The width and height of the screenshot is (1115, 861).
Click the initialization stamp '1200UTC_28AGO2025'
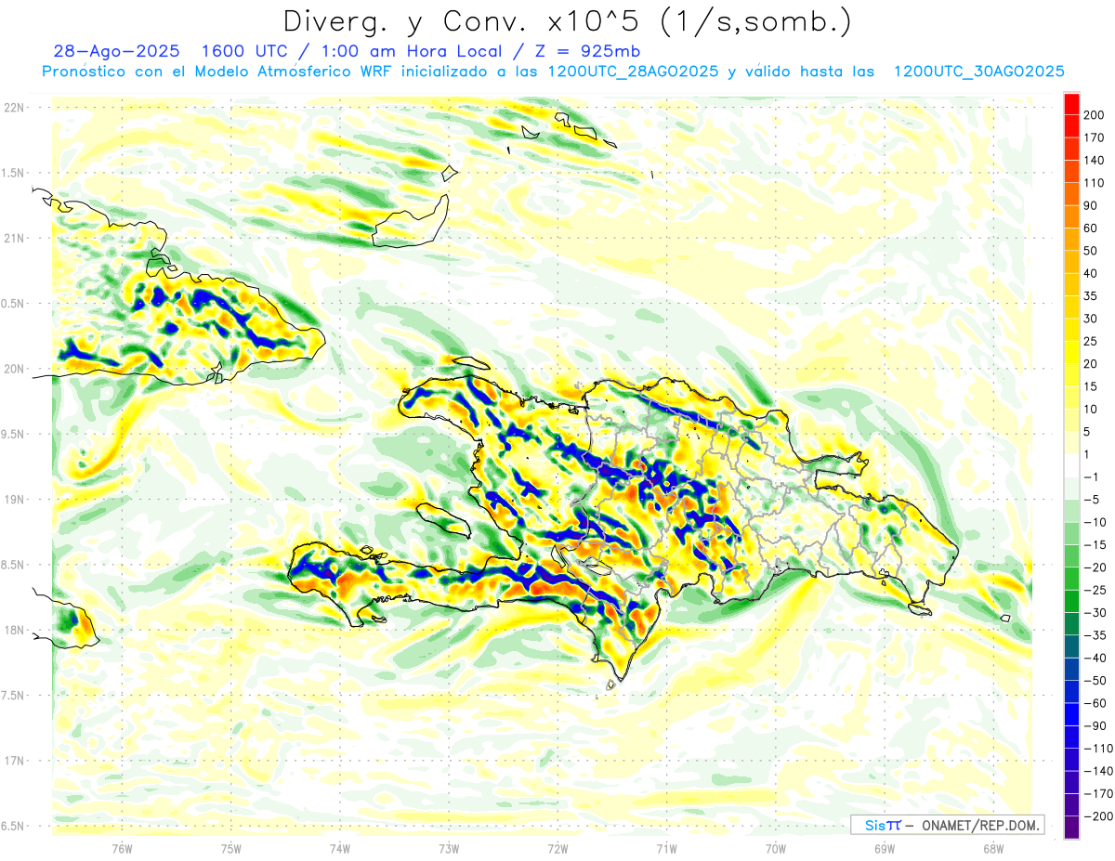point(634,72)
